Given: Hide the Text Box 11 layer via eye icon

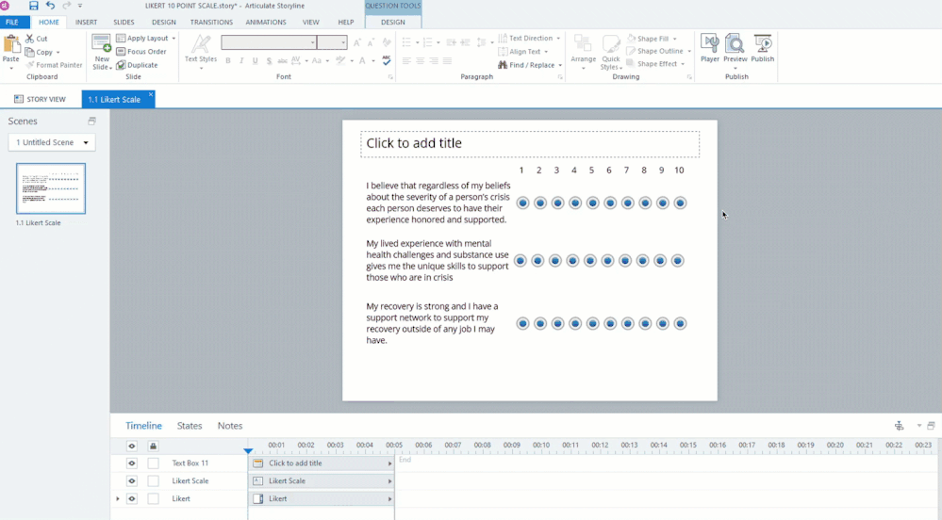Looking at the screenshot, I should coord(132,463).
